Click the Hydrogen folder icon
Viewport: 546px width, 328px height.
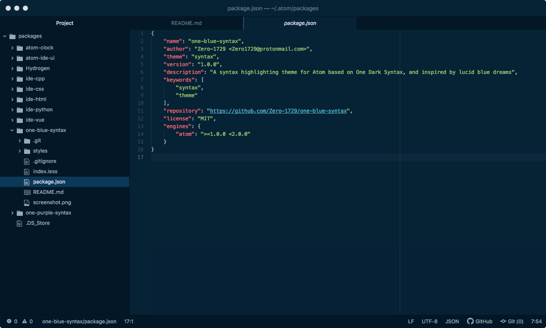20,68
